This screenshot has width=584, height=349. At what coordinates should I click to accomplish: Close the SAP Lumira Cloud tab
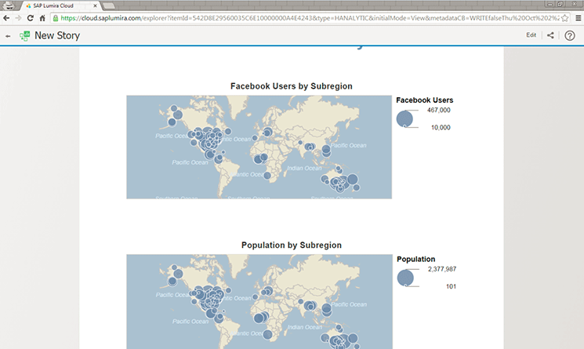pos(95,5)
